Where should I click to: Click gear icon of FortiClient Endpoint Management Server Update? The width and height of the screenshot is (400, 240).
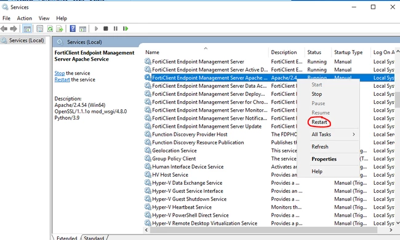[x=148, y=126]
